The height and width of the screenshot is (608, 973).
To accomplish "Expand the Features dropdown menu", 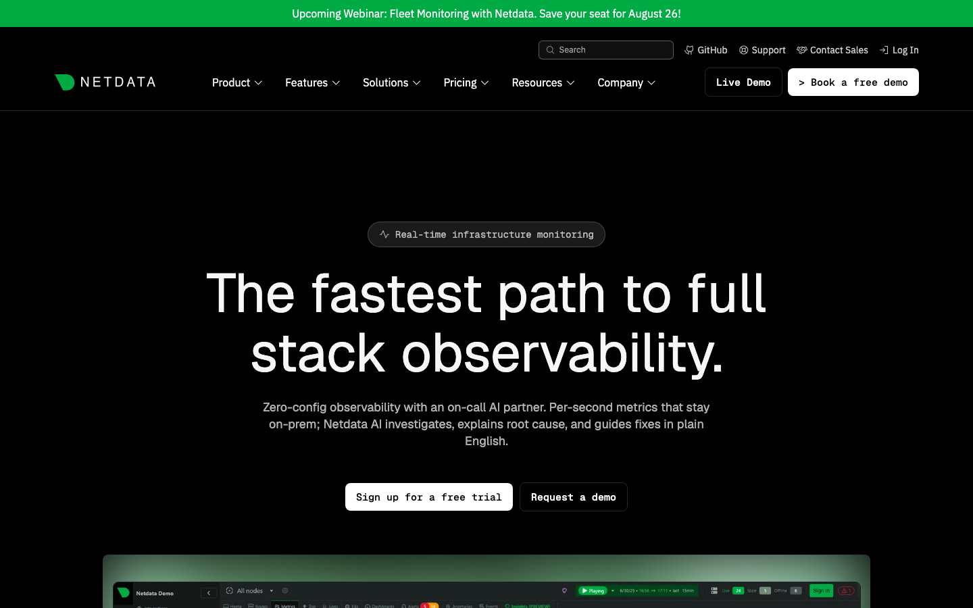I will (x=313, y=82).
